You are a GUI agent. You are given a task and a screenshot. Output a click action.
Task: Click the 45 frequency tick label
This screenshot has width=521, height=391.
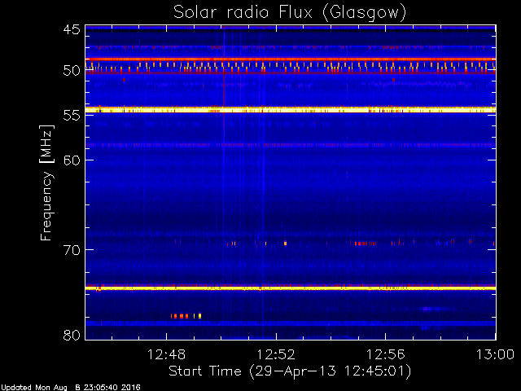[x=72, y=29]
